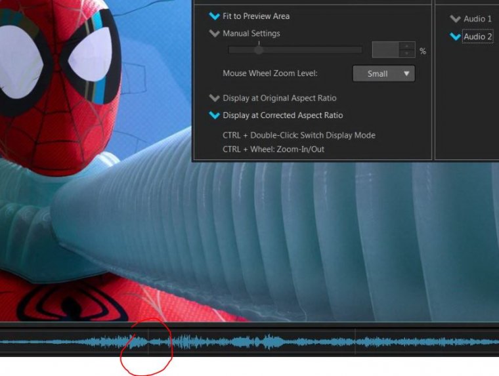This screenshot has height=376, width=499.
Task: Click 'CTRL + Double-Click: Switch Display Mode' text
Action: click(299, 135)
